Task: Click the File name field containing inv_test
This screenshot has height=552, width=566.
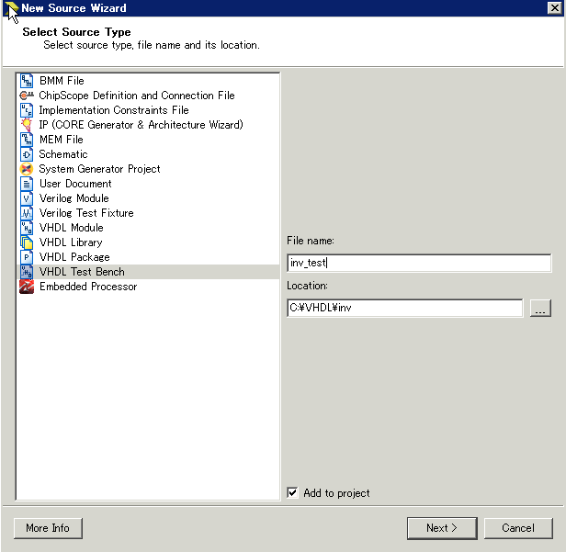Action: click(419, 263)
